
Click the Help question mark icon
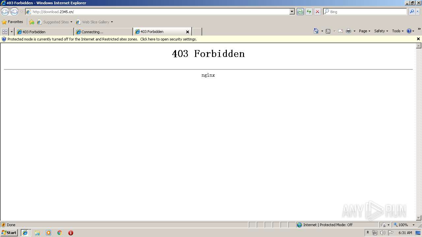[x=409, y=31]
